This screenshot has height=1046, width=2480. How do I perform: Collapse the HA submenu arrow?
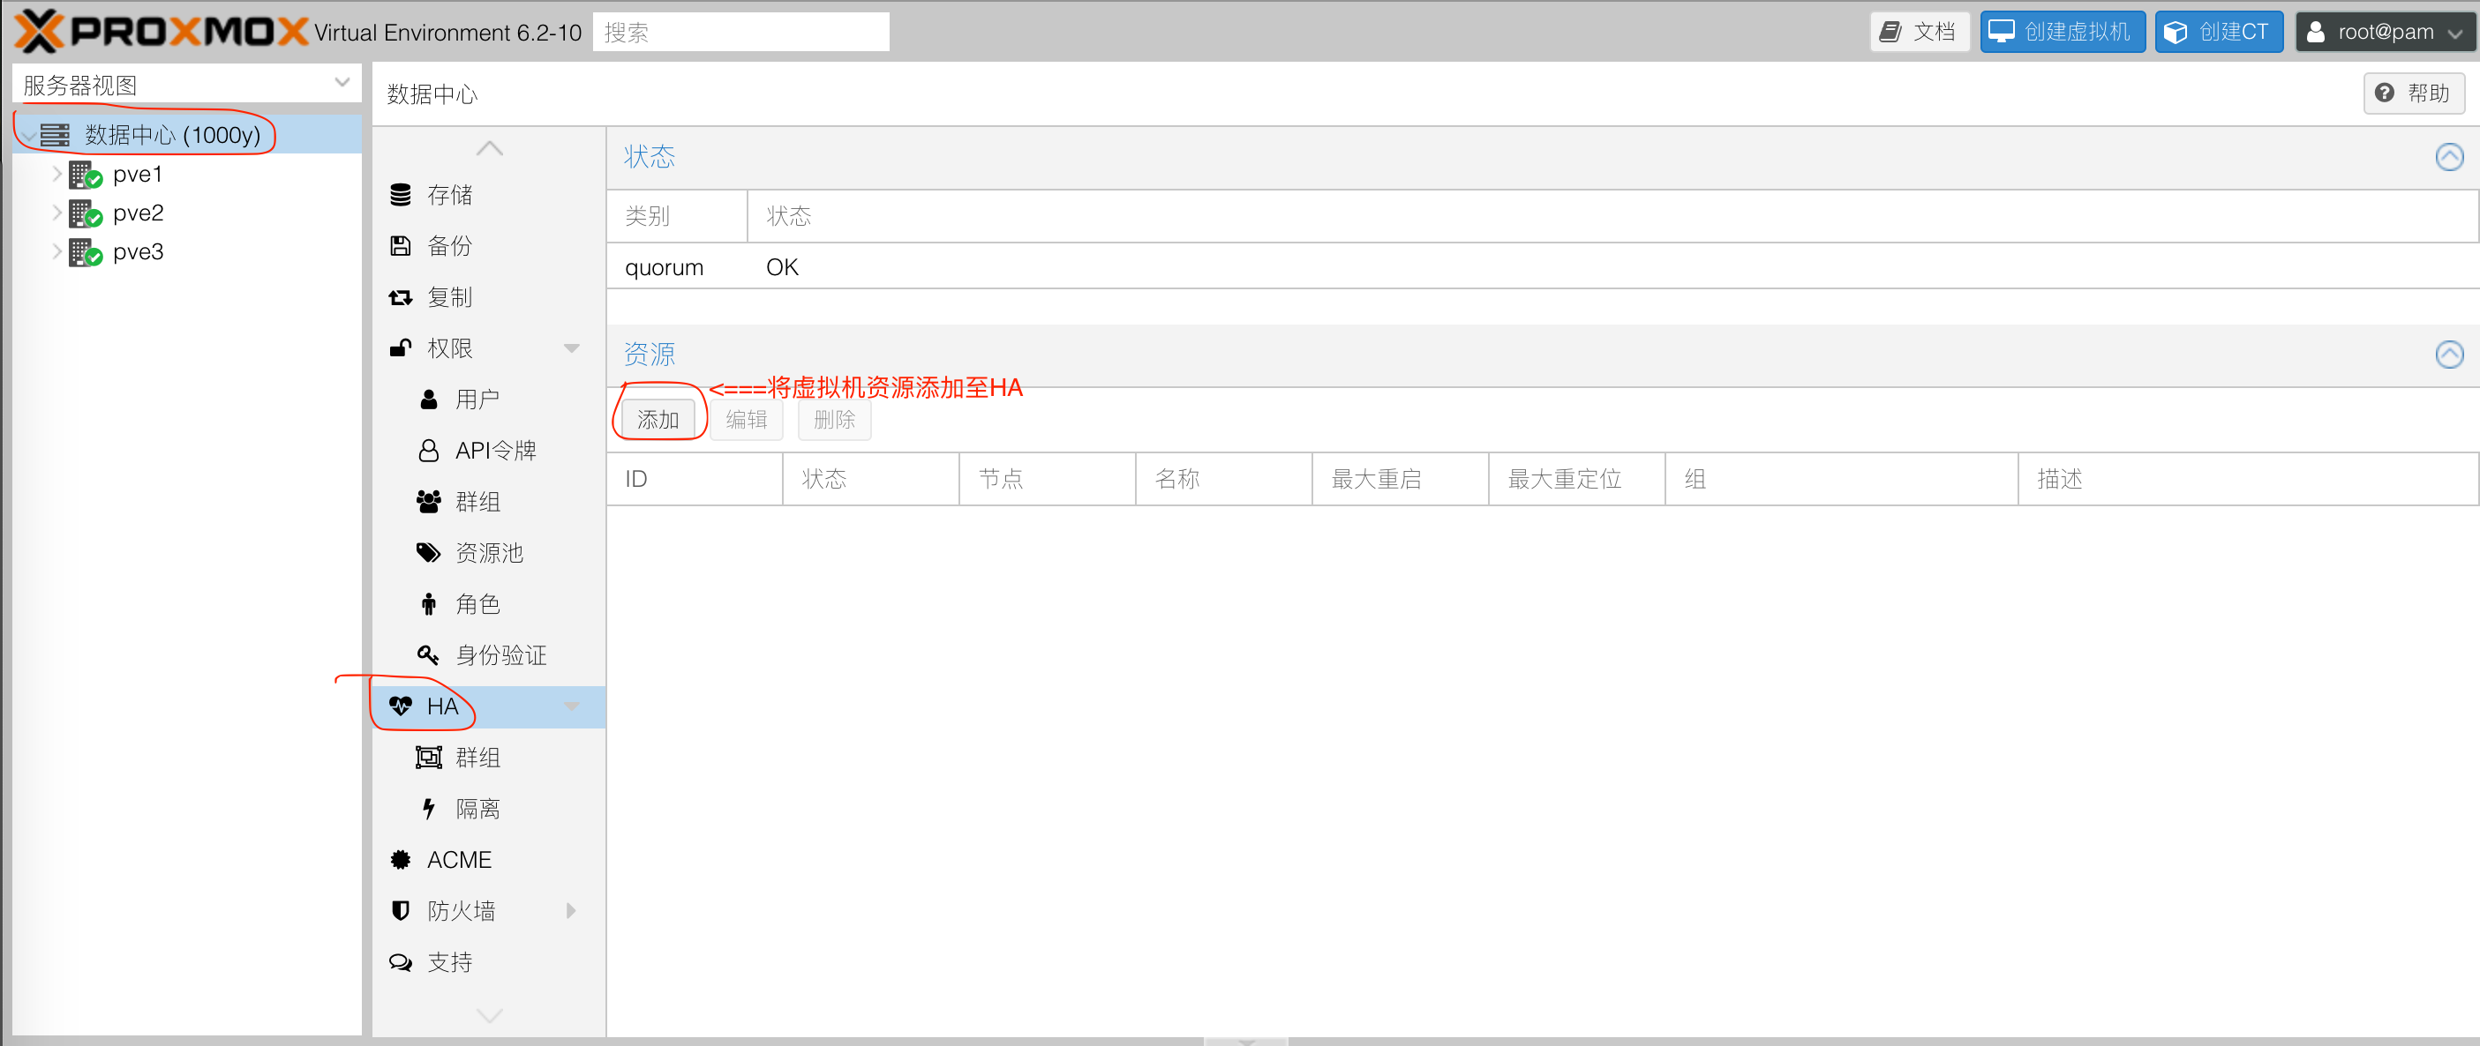tap(571, 706)
